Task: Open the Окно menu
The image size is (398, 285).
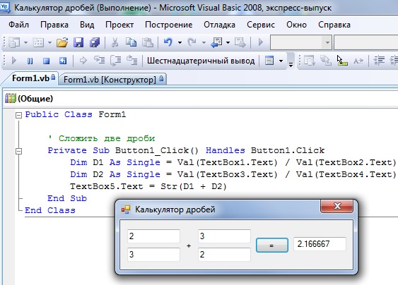Action: pos(296,25)
